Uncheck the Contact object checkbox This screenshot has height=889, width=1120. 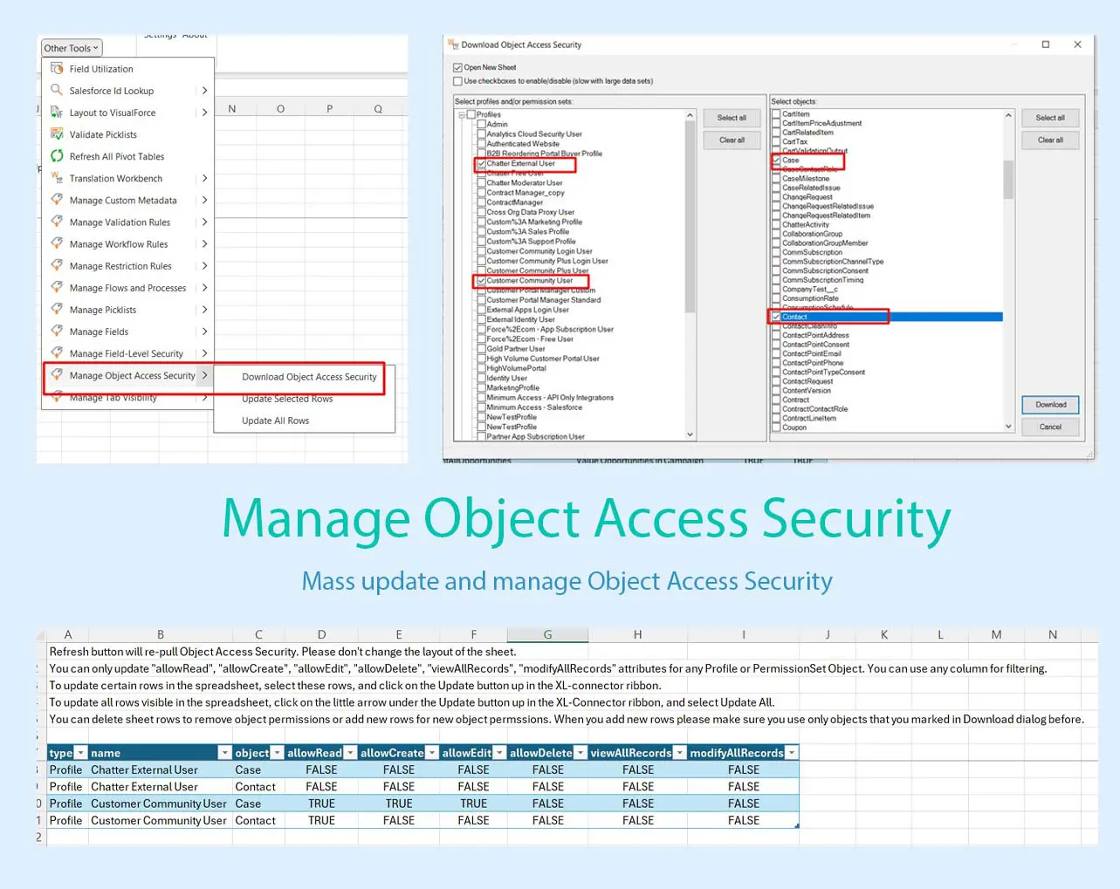776,317
